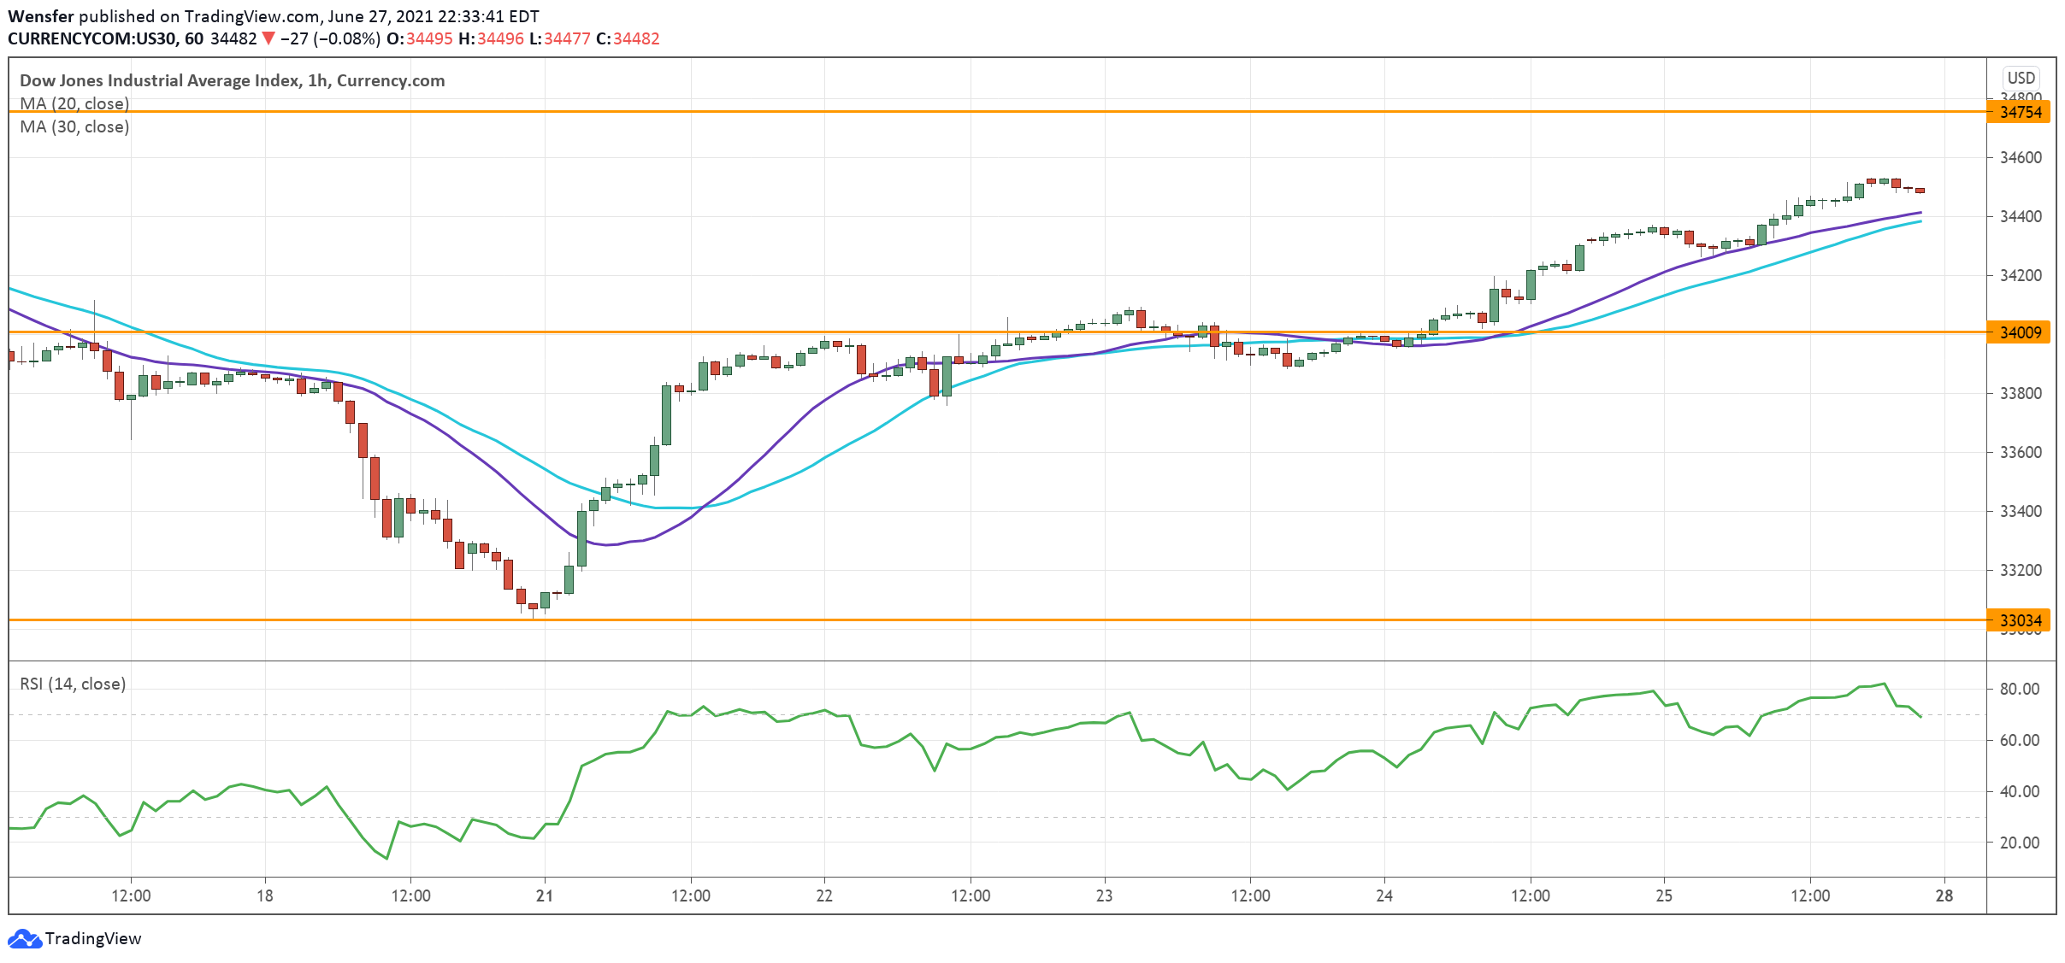The width and height of the screenshot is (2065, 963).
Task: Click the Wensfer author name
Action: (x=40, y=16)
